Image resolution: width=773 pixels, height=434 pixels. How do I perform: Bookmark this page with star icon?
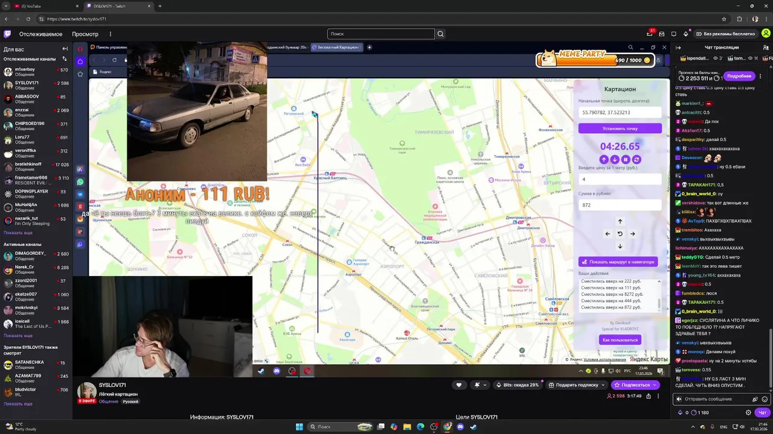pyautogui.click(x=723, y=19)
